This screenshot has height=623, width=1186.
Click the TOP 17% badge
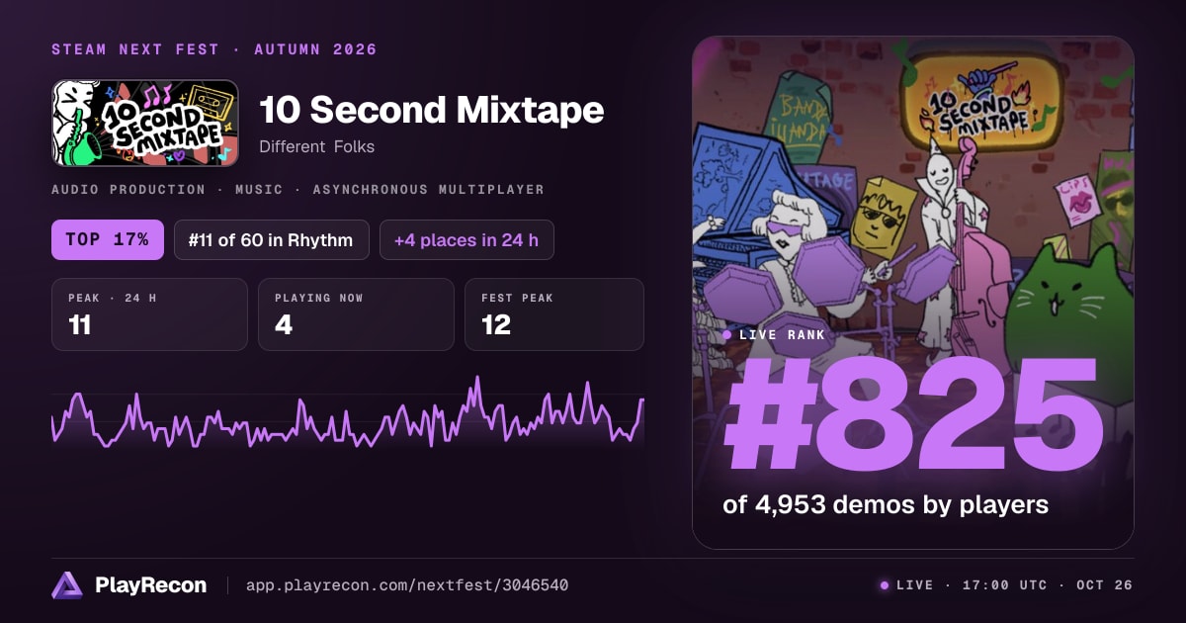point(108,239)
